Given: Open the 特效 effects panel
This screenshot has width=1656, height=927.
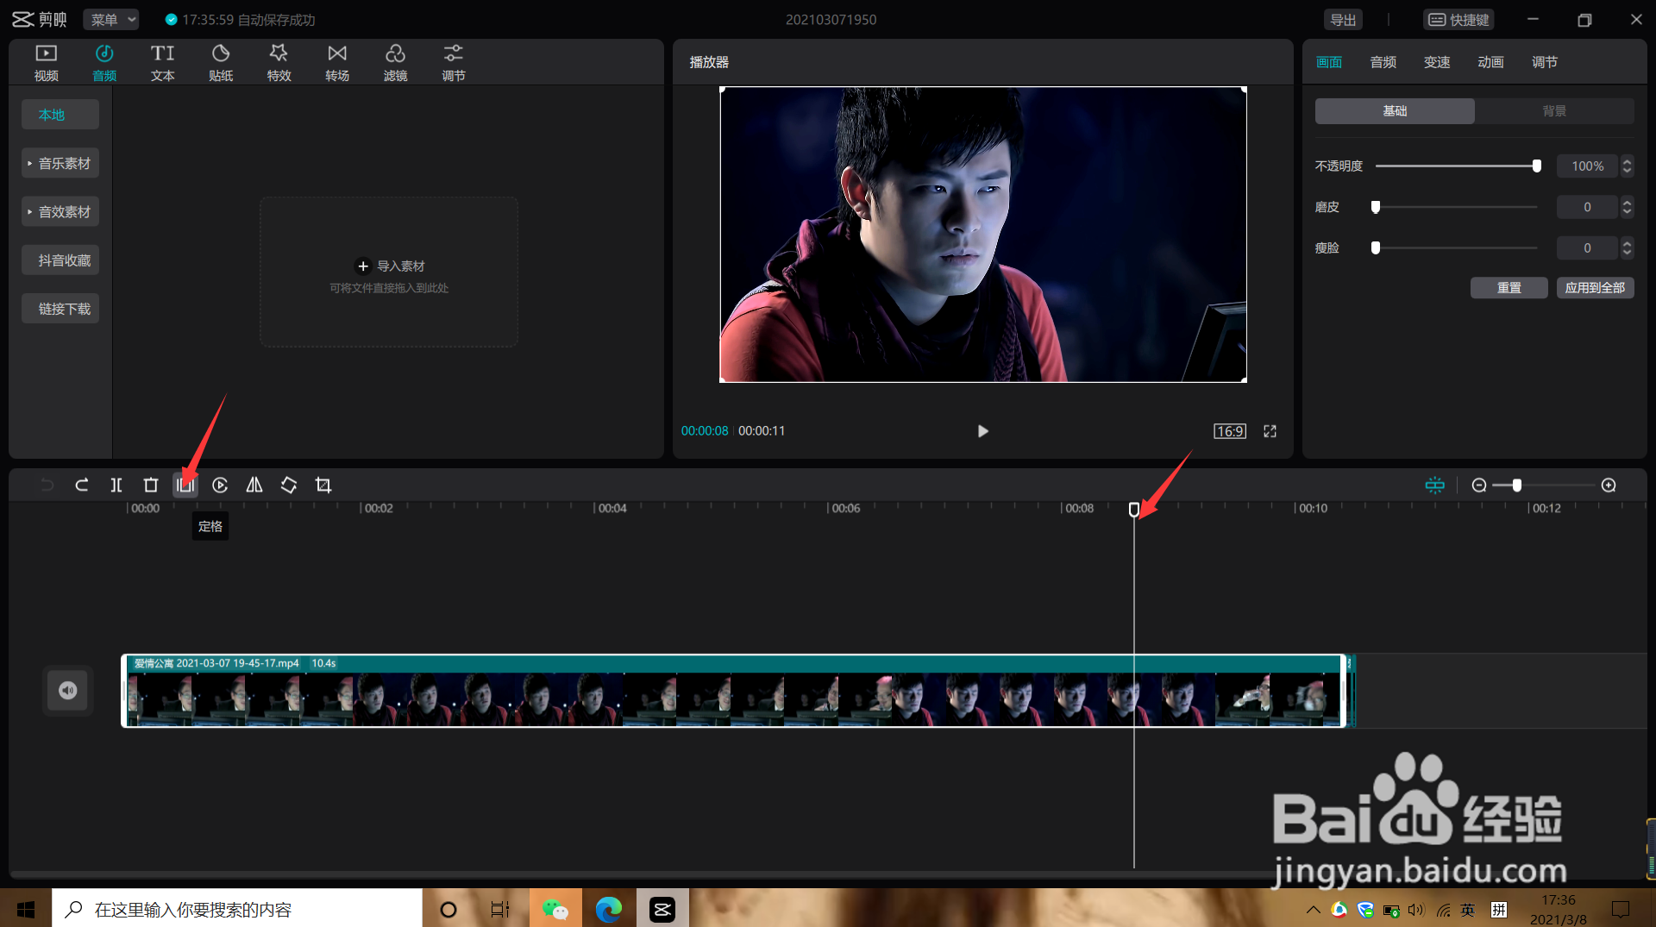Looking at the screenshot, I should click(x=279, y=63).
